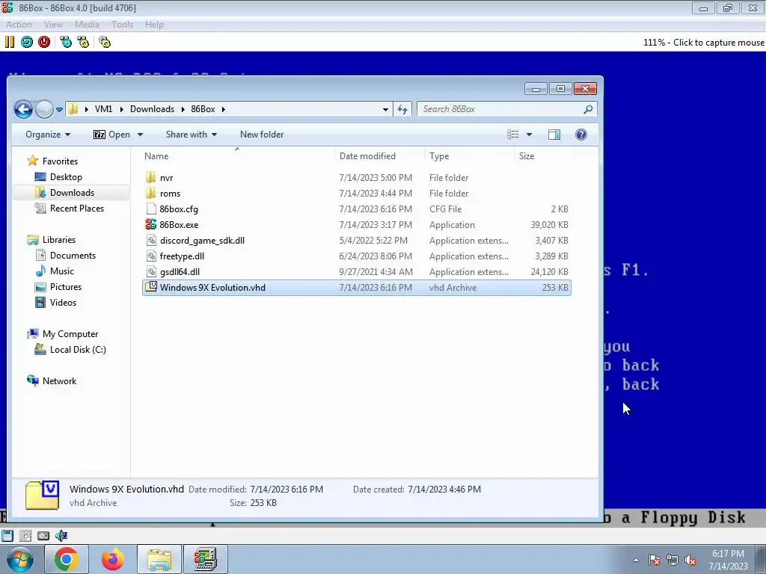Go back in Explorer navigation
766x574 pixels.
click(x=23, y=109)
